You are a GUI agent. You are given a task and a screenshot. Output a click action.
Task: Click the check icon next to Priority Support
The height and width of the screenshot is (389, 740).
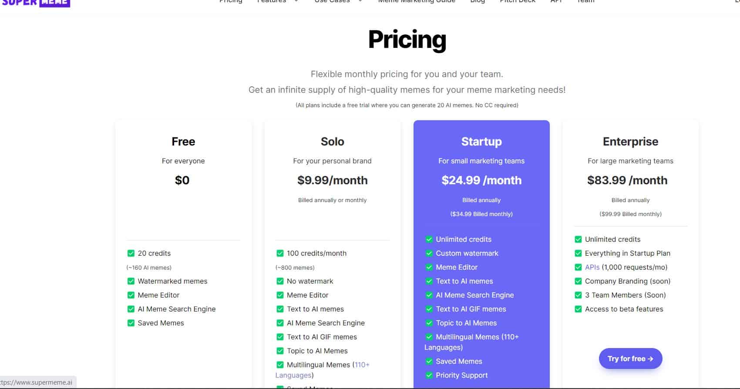(429, 375)
